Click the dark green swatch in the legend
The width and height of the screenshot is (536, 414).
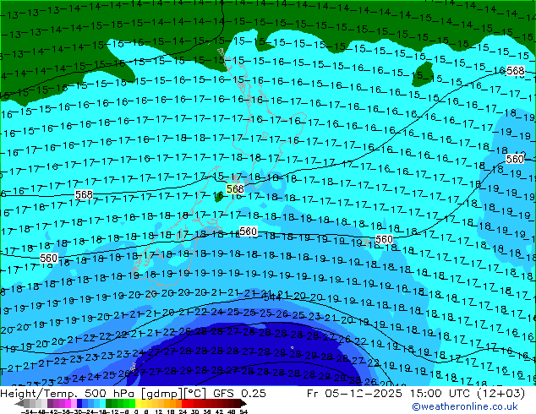[x=109, y=404]
